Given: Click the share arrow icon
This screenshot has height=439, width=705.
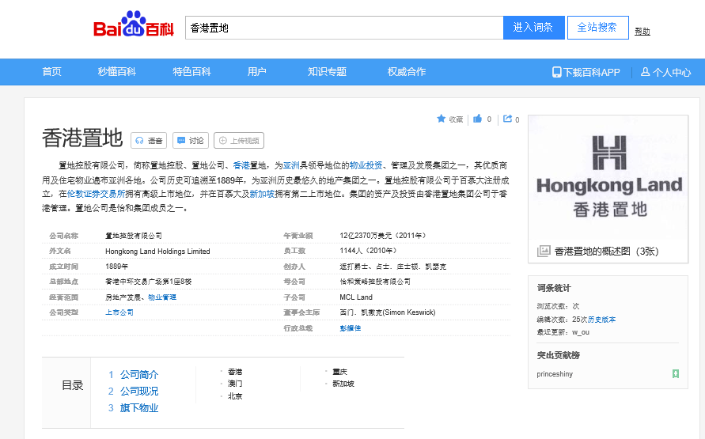Looking at the screenshot, I should [508, 119].
